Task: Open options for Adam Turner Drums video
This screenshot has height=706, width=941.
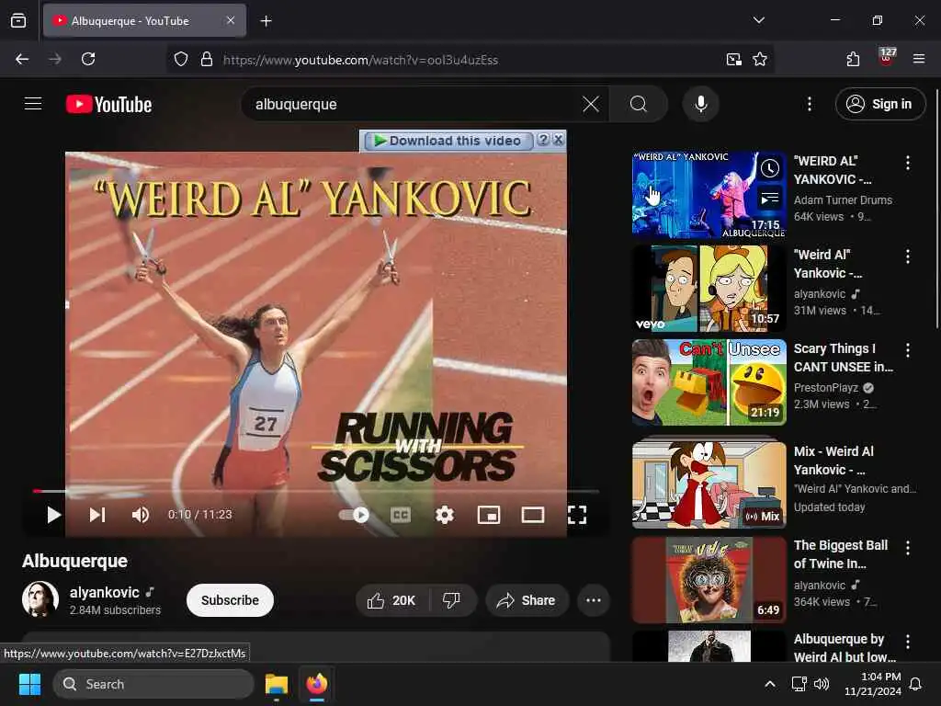Action: click(907, 162)
